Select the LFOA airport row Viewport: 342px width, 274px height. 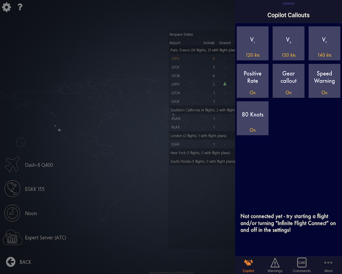pos(202,93)
